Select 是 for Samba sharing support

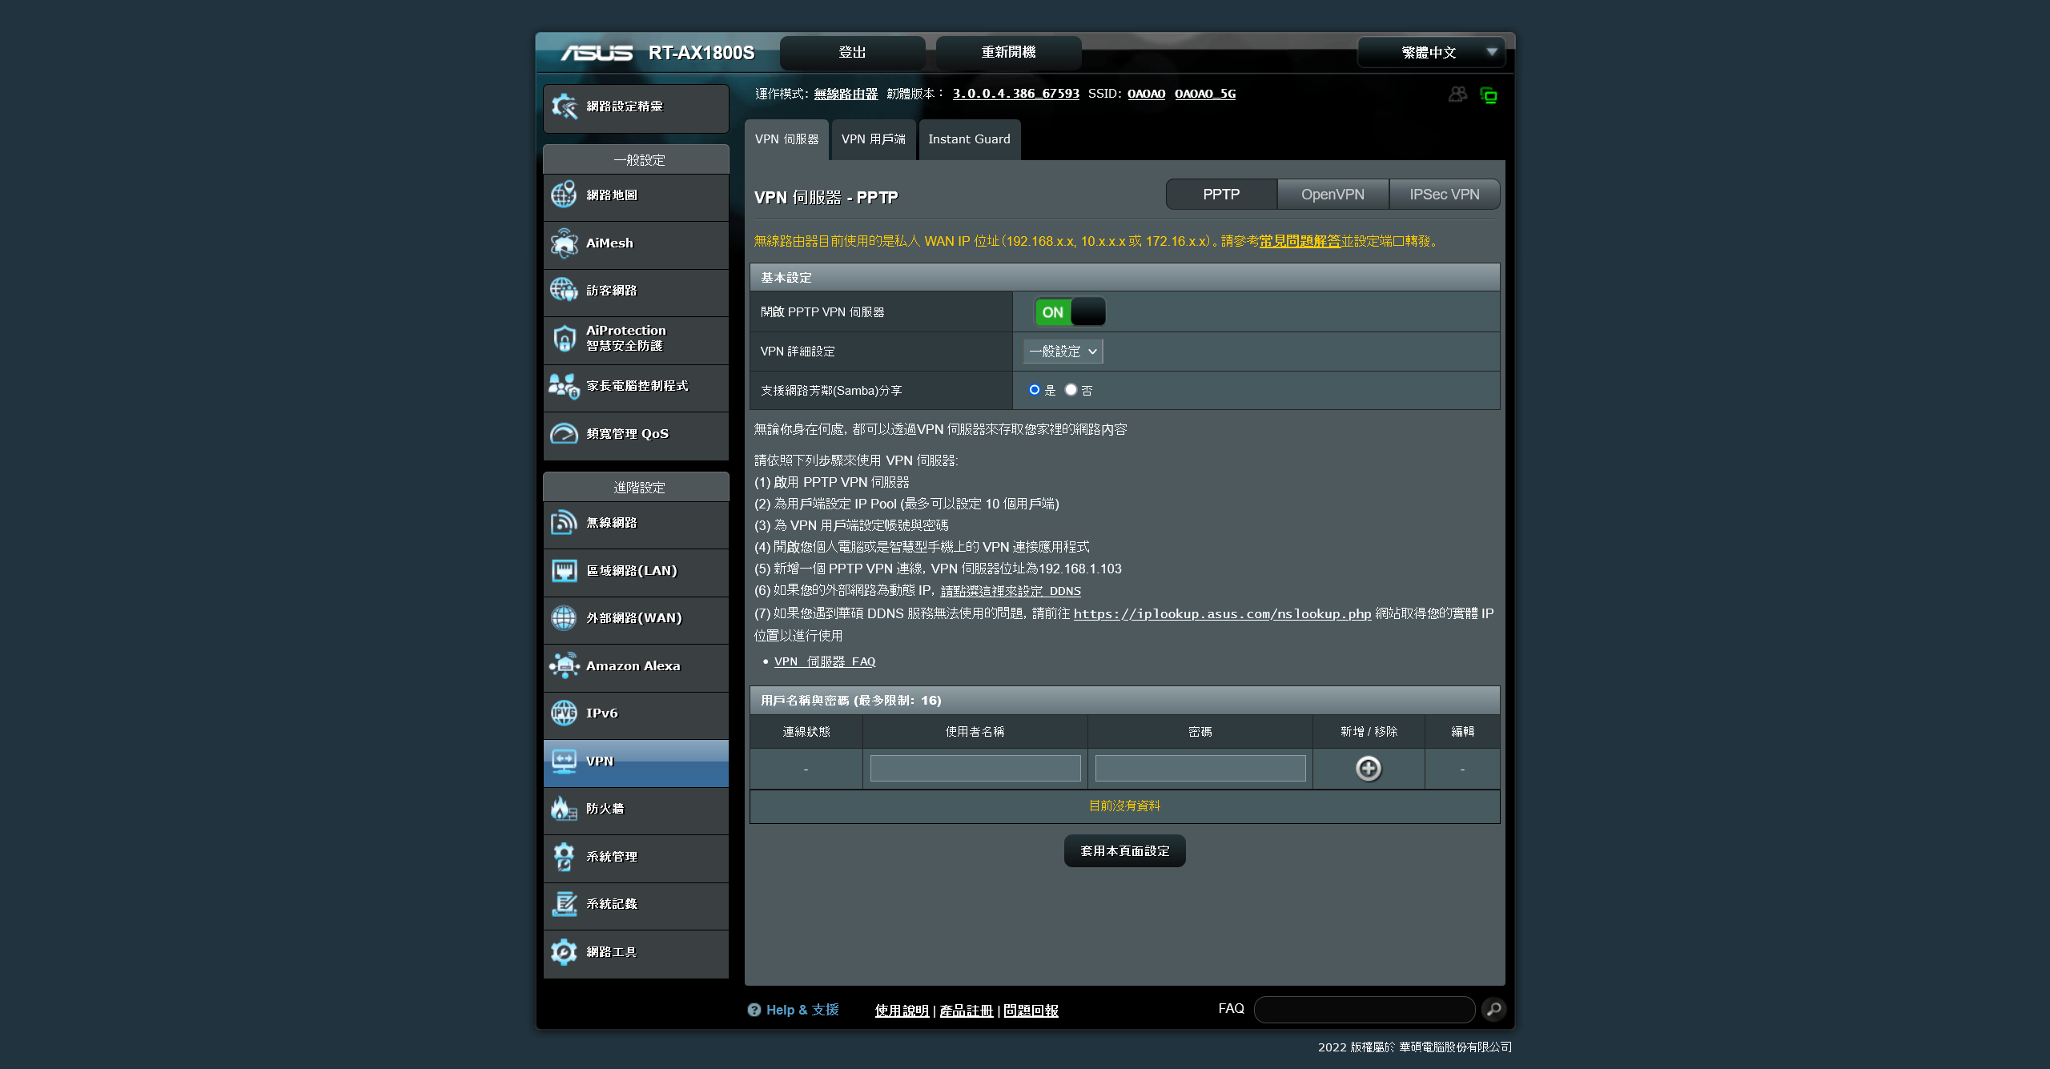point(1035,390)
